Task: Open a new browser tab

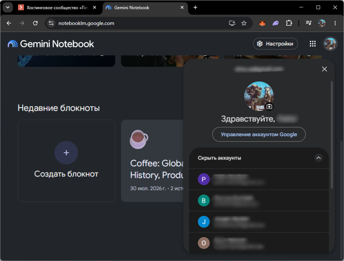Action: tap(195, 7)
